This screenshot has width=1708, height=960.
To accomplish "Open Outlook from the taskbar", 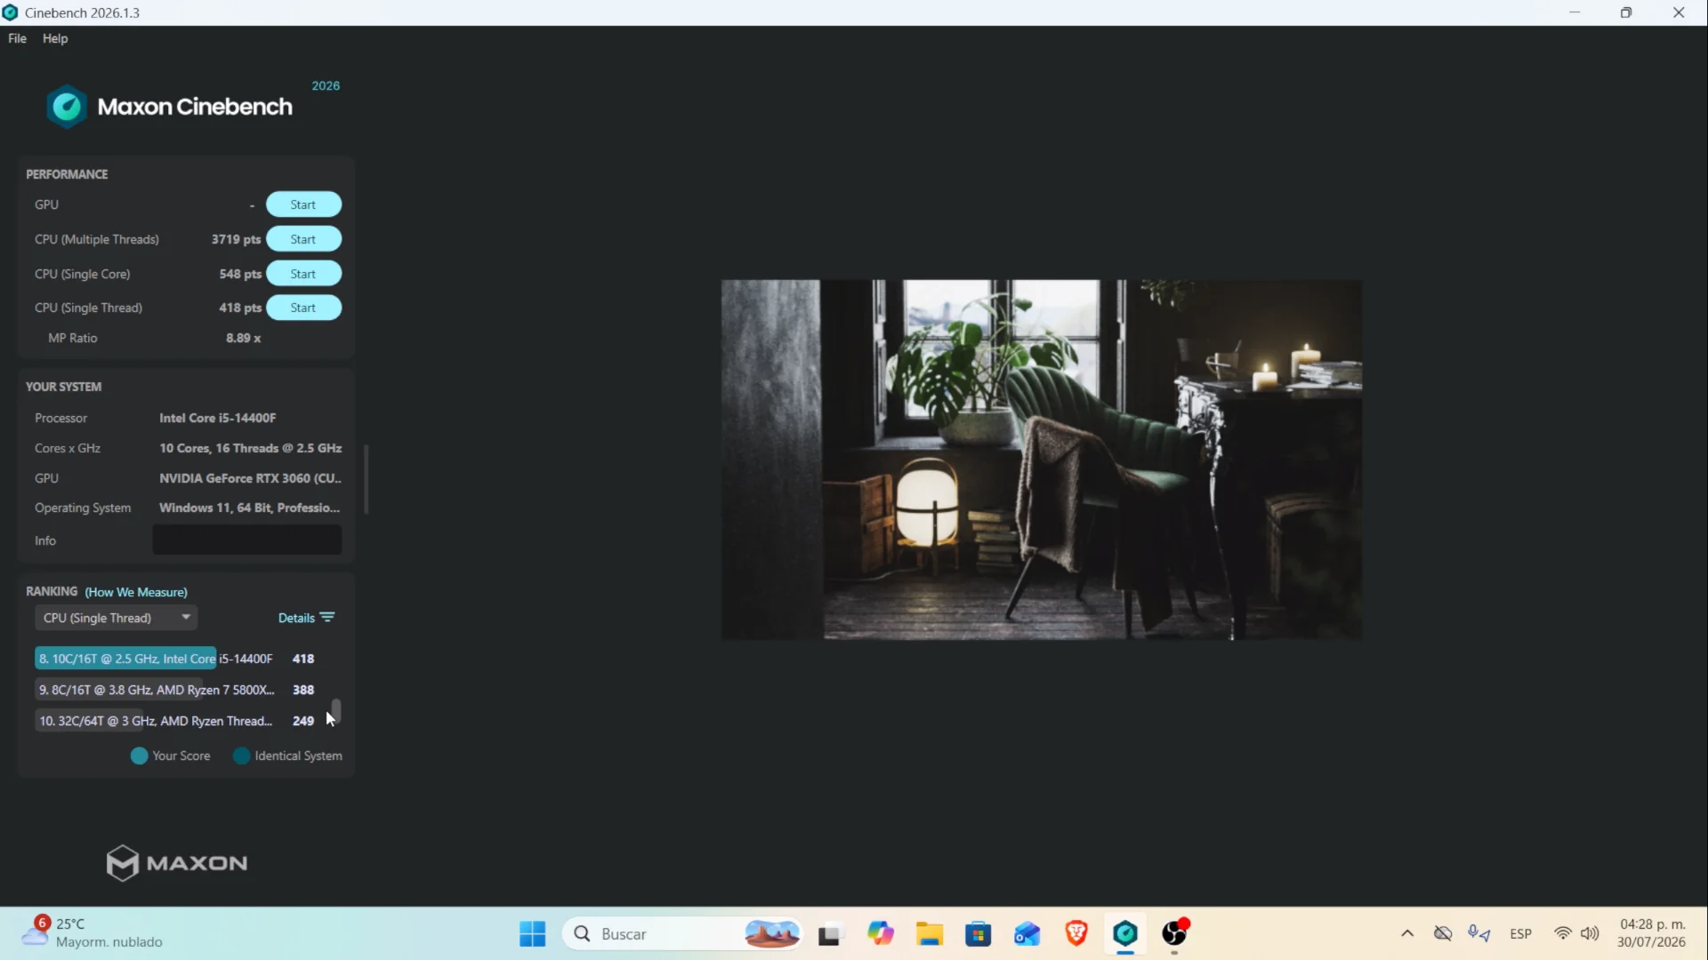I will 1027,933.
